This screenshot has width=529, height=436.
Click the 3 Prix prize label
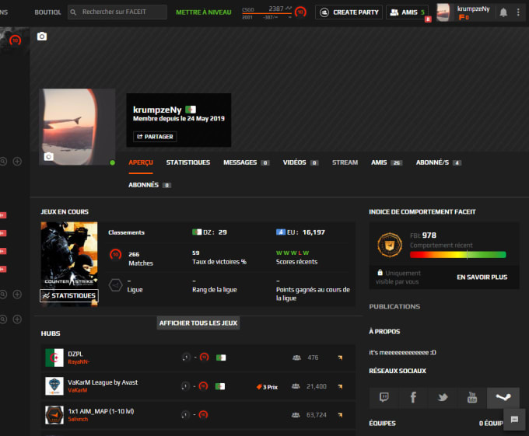point(267,387)
